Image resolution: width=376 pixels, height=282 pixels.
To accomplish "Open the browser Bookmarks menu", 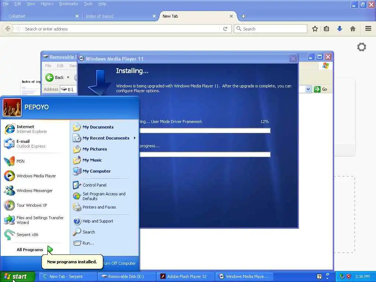I will click(69, 4).
